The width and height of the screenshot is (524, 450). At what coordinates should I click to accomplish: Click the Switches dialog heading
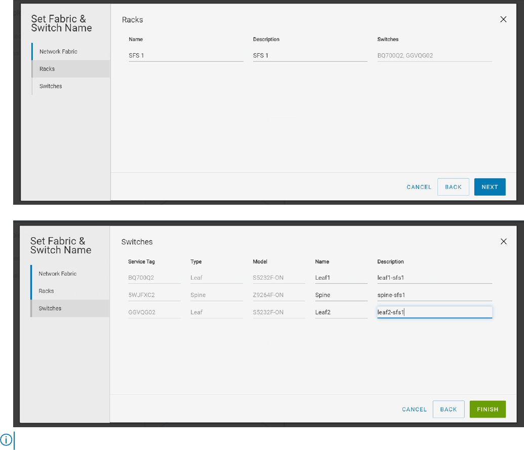click(x=137, y=242)
